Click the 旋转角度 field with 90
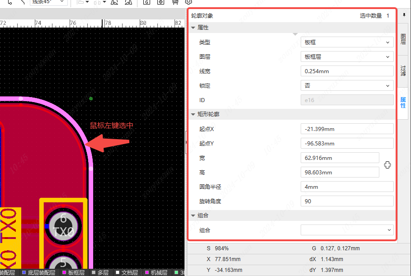 click(347, 201)
